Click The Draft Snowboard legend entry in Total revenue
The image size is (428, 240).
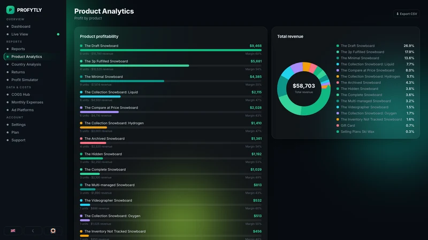click(x=376, y=46)
